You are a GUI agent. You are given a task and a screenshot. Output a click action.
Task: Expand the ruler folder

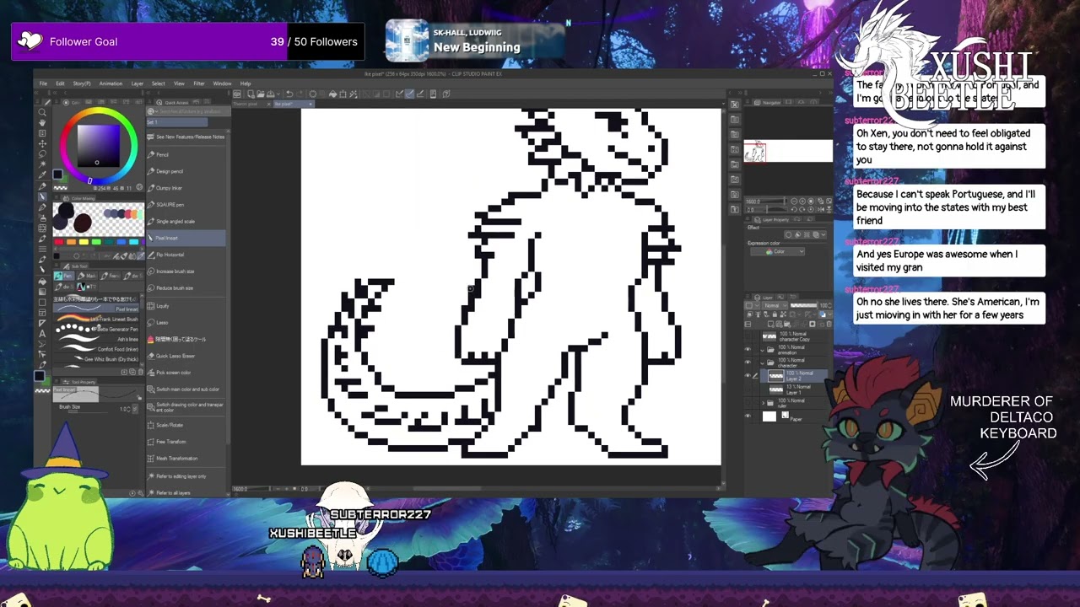coord(763,402)
